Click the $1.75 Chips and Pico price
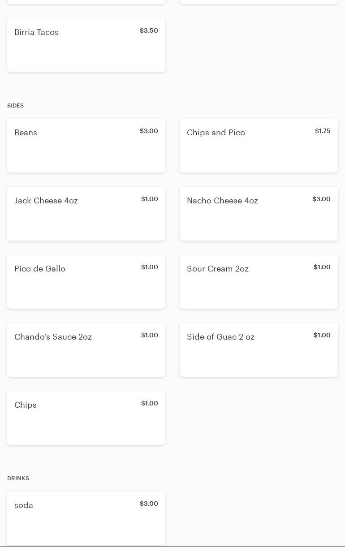This screenshot has height=547, width=345. click(323, 131)
